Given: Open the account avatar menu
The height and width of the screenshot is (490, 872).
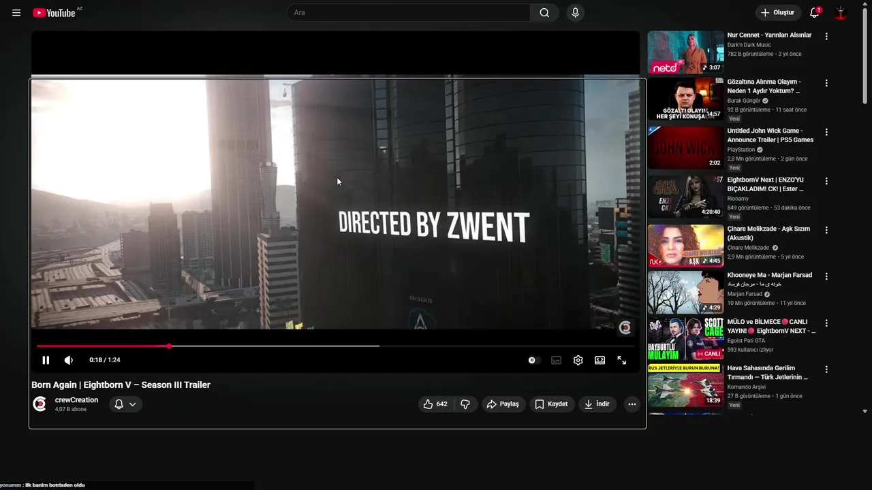Looking at the screenshot, I should [x=841, y=13].
